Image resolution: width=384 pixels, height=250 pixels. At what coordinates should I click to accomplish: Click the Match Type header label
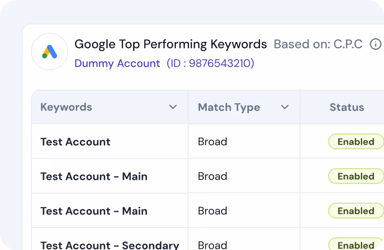(x=229, y=108)
